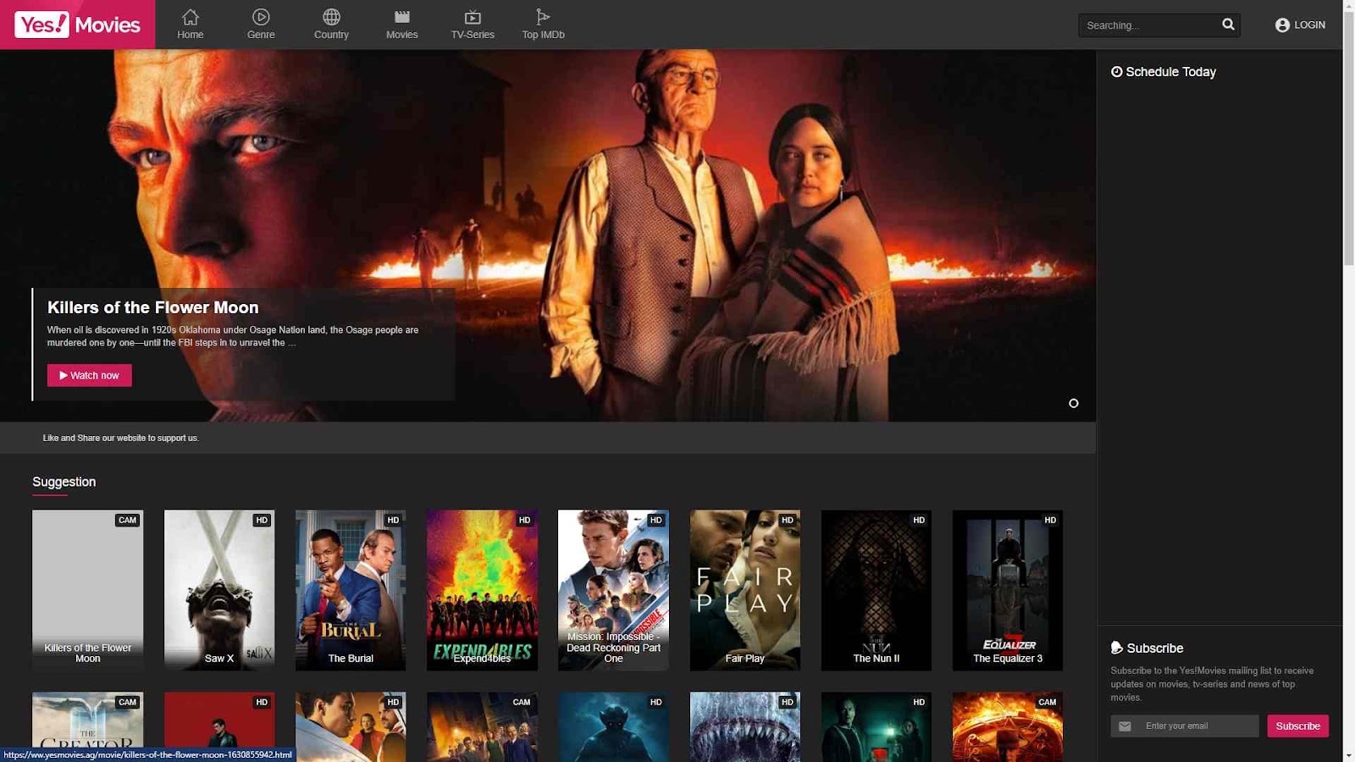This screenshot has width=1355, height=762.
Task: Open The Equalizer 3 thumbnail
Action: point(1007,589)
